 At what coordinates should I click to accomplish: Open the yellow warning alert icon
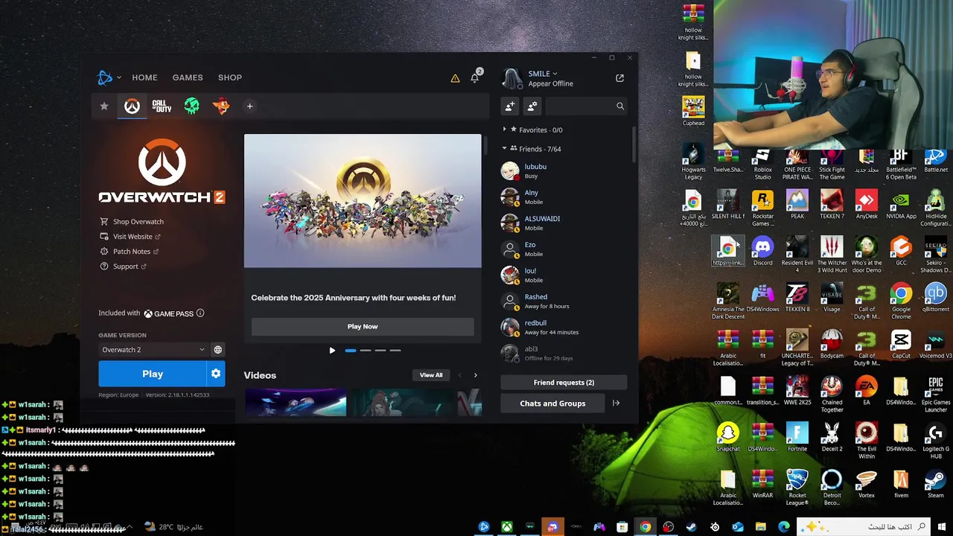[455, 78]
